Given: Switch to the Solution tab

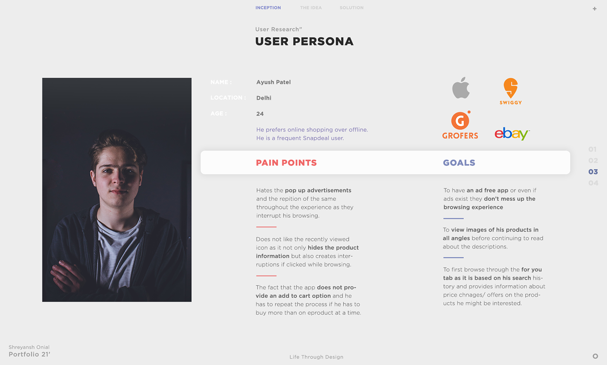Looking at the screenshot, I should click(352, 8).
